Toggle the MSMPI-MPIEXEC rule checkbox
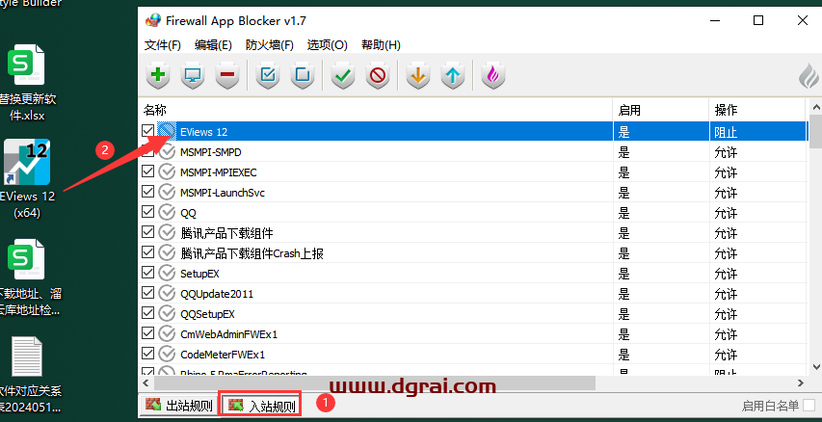The width and height of the screenshot is (822, 422). click(x=148, y=171)
